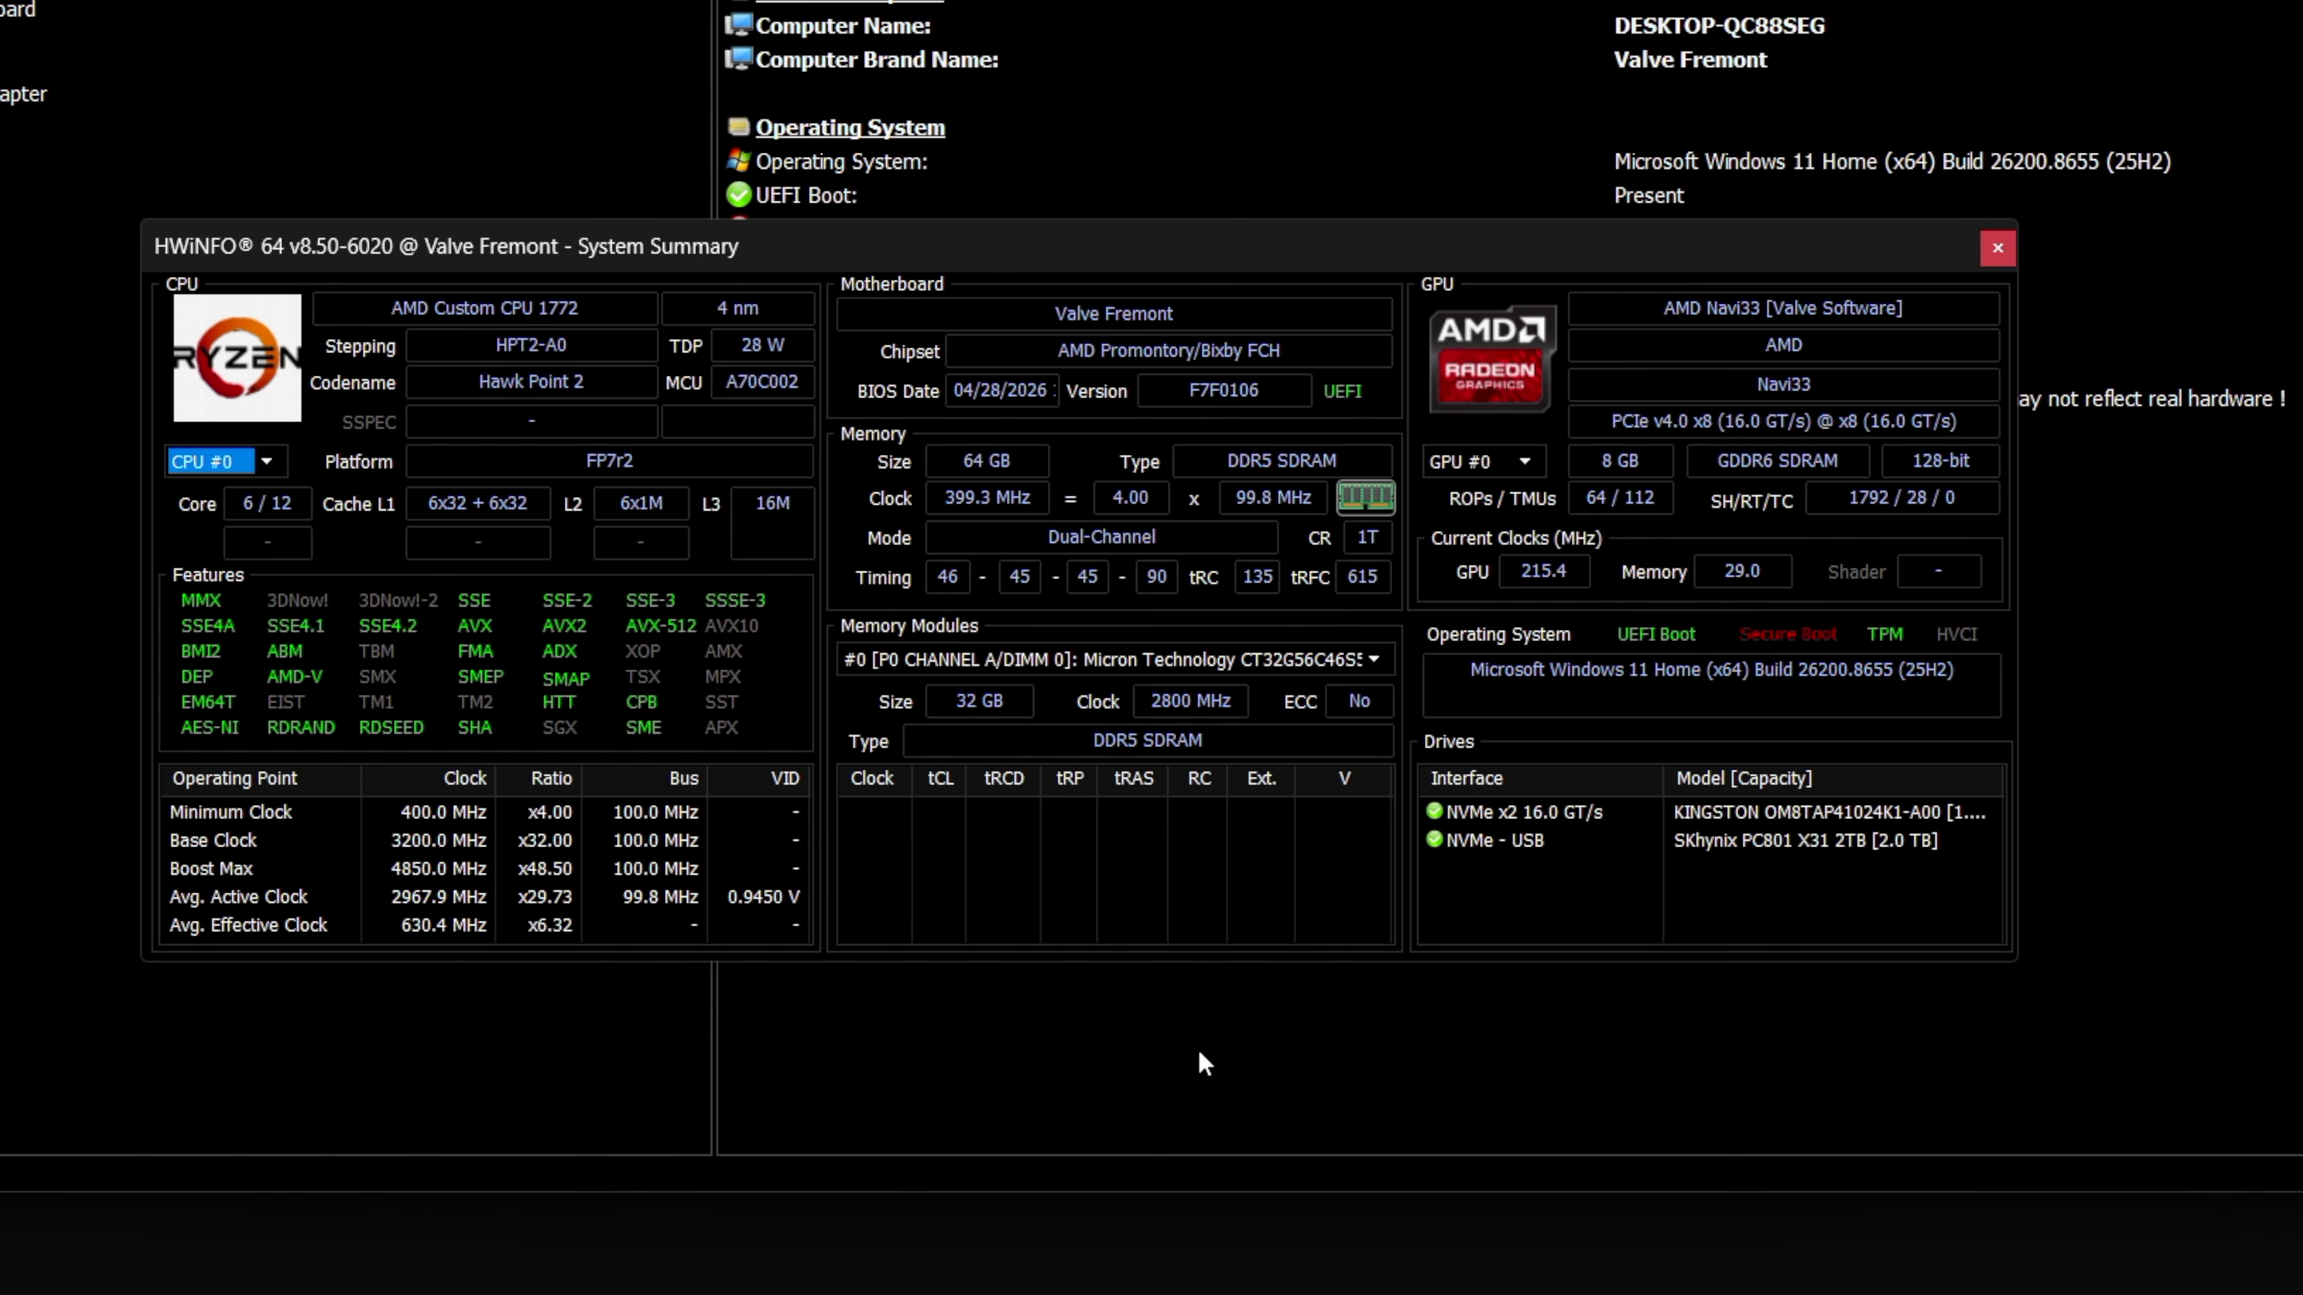Click the Ratio column header
2303x1295 pixels.
click(539, 778)
